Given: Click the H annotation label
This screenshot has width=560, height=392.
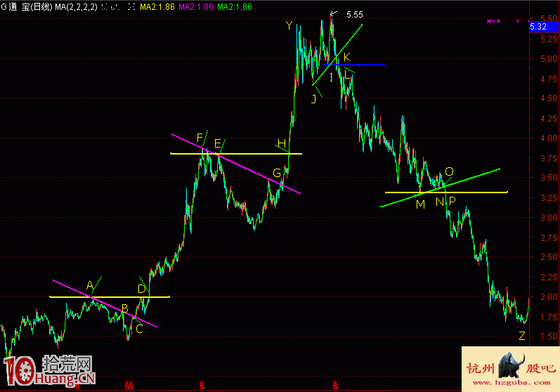Looking at the screenshot, I should pyautogui.click(x=282, y=143).
